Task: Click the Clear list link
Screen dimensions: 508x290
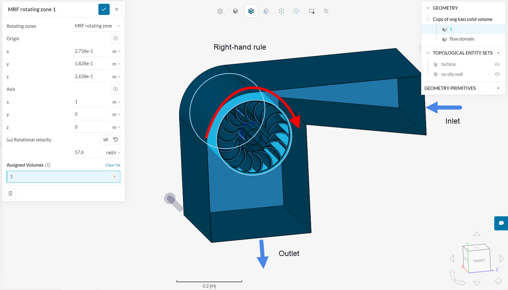Action: pyautogui.click(x=113, y=165)
